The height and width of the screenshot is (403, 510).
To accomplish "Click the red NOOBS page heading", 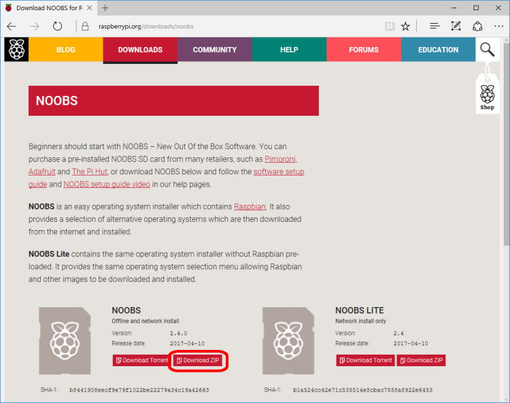I will [x=173, y=101].
